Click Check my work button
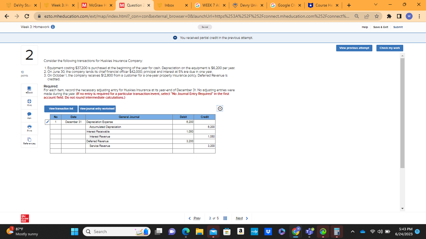The height and width of the screenshot is (239, 426). pyautogui.click(x=390, y=48)
